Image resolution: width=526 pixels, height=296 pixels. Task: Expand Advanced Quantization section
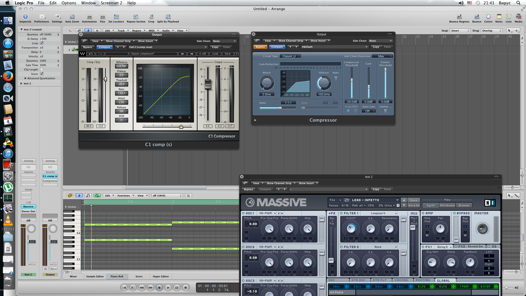point(25,78)
